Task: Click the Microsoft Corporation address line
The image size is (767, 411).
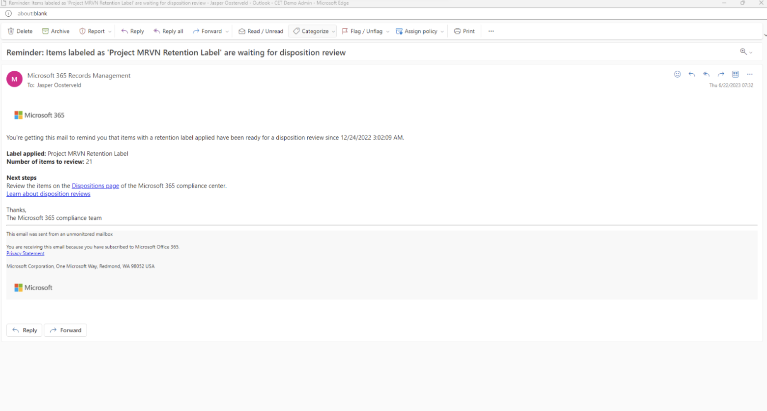Action: tap(81, 266)
